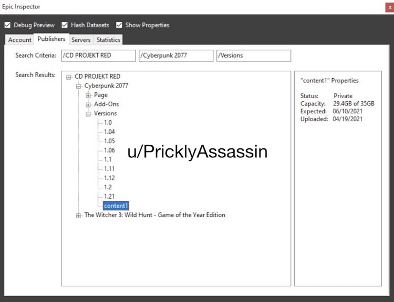Go to the Statistics tab
This screenshot has width=394, height=302.
point(108,40)
